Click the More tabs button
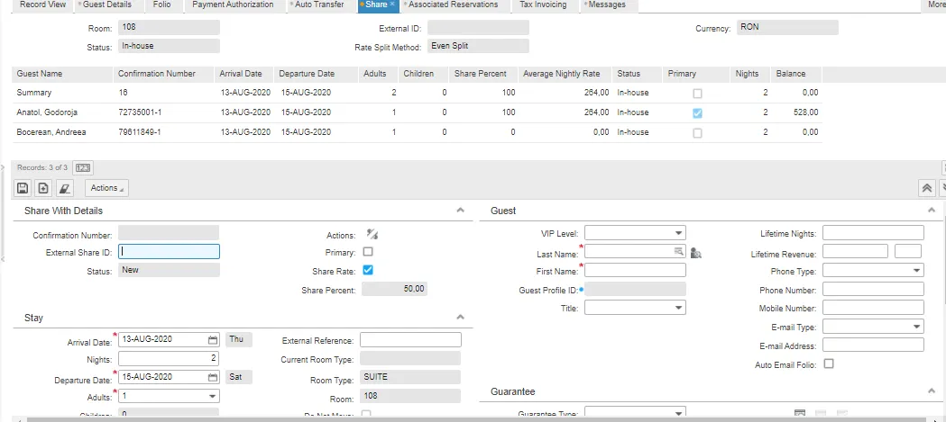 (935, 4)
